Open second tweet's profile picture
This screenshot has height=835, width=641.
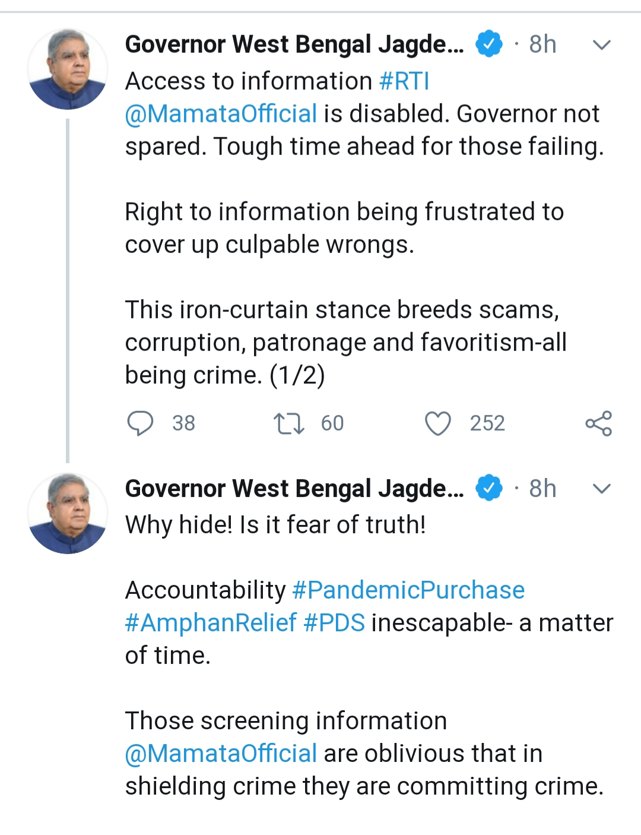(x=68, y=514)
